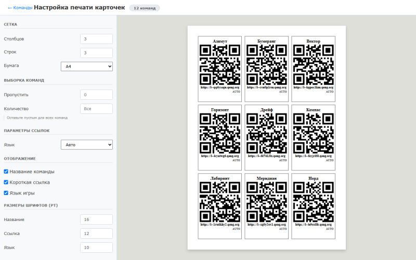
Task: Click the Настройка печати карточек heading
Action: 80,7
